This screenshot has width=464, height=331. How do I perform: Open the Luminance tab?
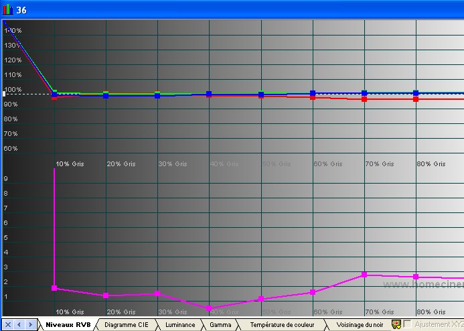click(180, 325)
